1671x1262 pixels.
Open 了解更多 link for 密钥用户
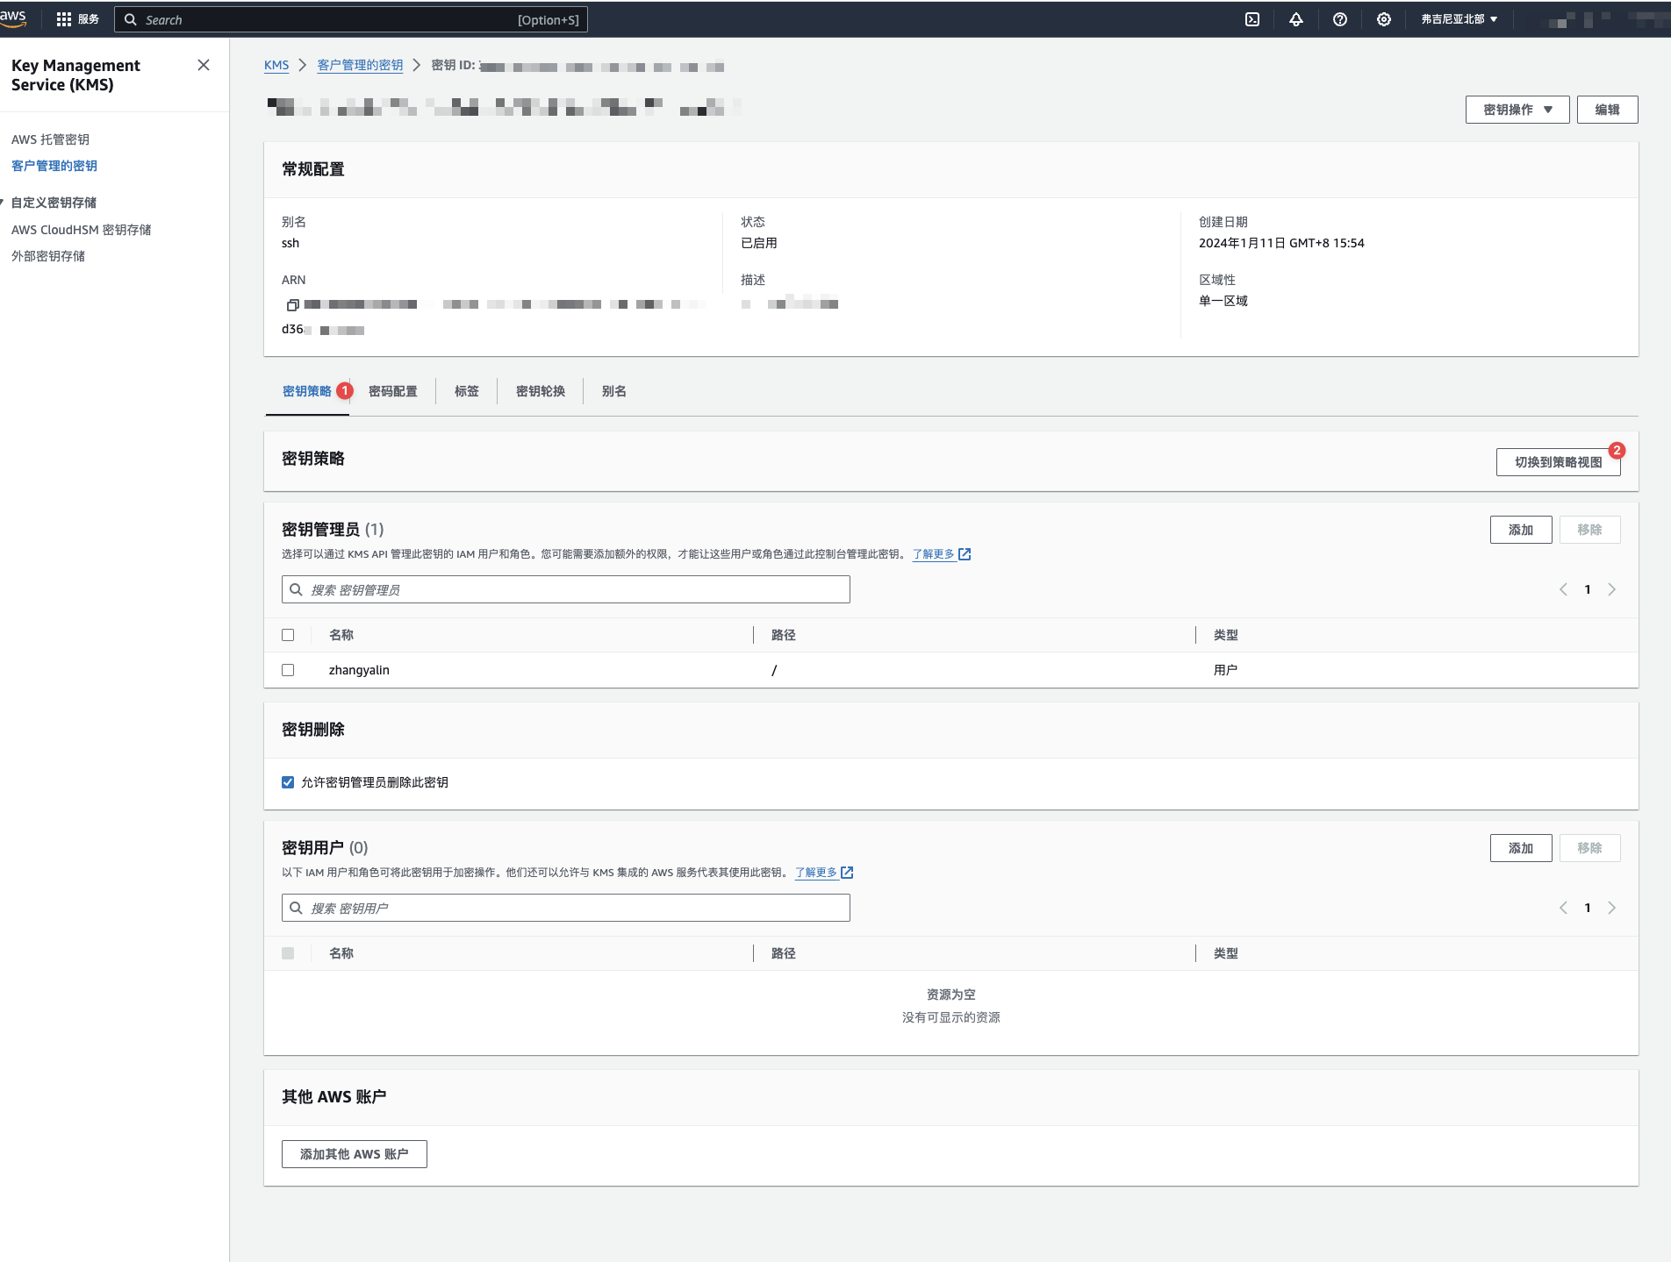(824, 873)
